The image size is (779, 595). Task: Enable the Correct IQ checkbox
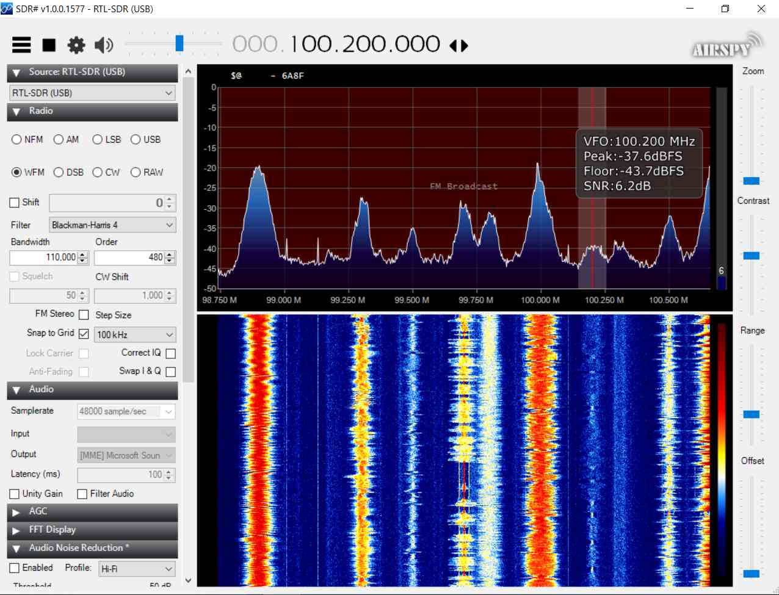(x=171, y=353)
